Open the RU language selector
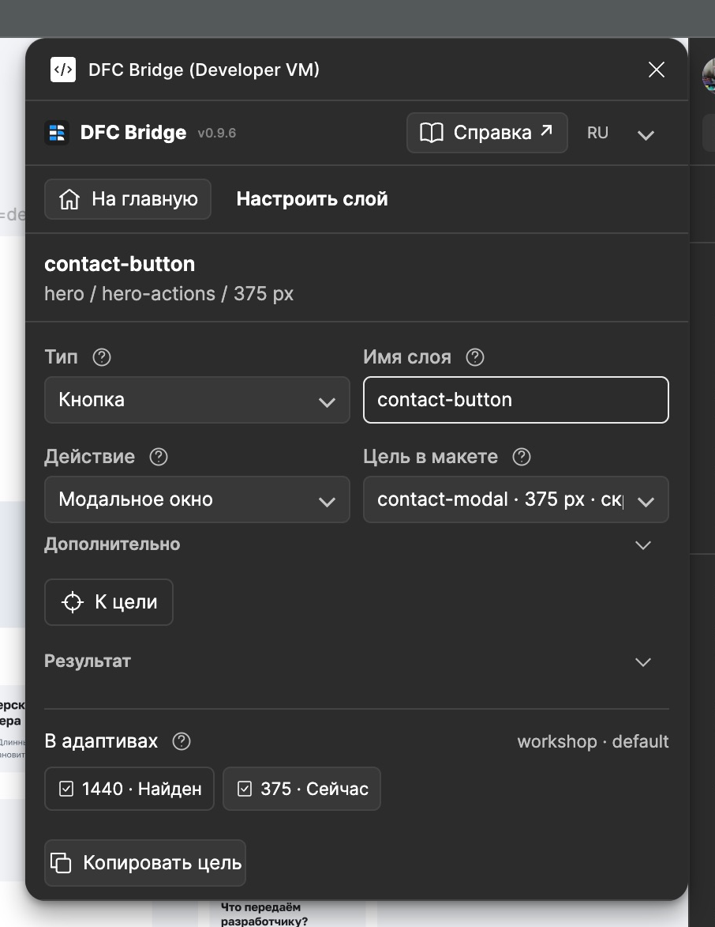 621,133
